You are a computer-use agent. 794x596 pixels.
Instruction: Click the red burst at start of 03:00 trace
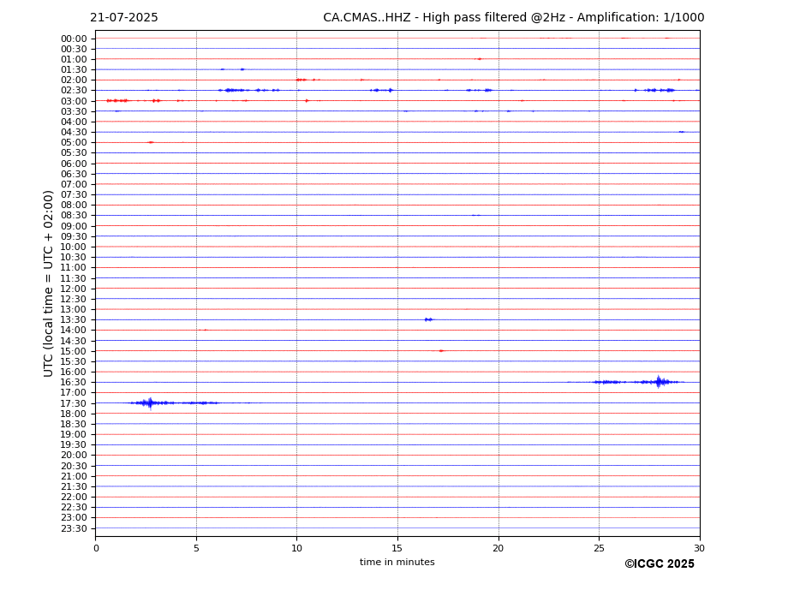[x=117, y=101]
